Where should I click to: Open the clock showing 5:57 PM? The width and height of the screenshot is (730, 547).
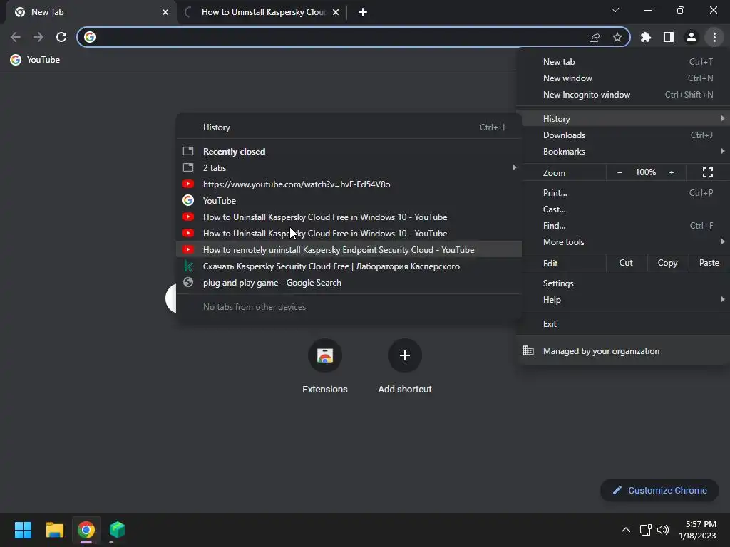pos(697,530)
